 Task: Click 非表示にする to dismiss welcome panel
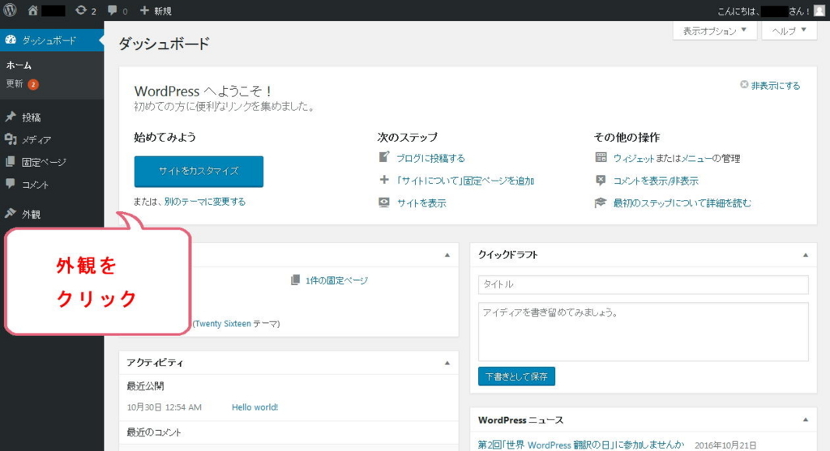[x=775, y=85]
